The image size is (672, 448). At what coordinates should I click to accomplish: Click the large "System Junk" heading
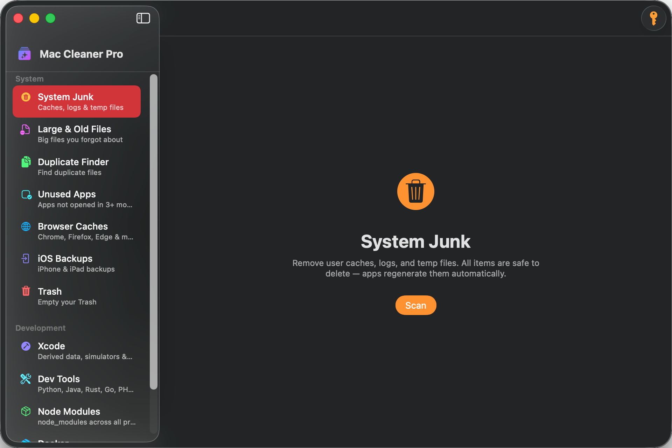(x=416, y=241)
